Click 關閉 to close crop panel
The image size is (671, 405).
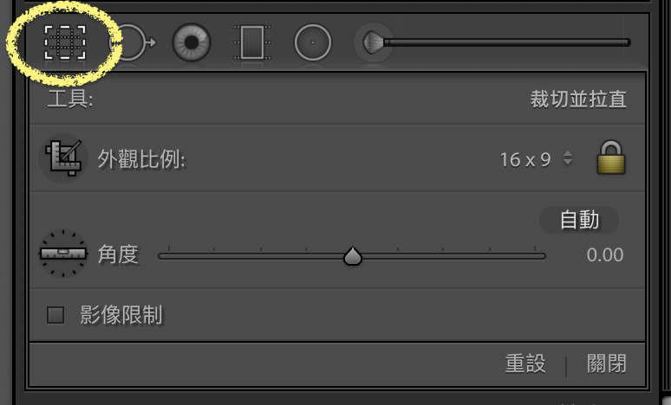607,363
